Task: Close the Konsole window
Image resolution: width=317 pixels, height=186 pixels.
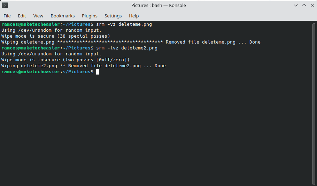Action: (x=312, y=5)
